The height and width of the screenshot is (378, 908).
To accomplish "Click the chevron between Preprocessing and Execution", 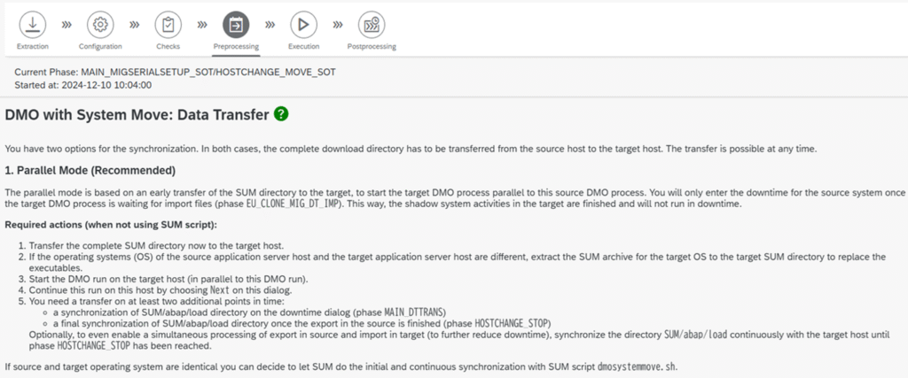I will pos(270,25).
